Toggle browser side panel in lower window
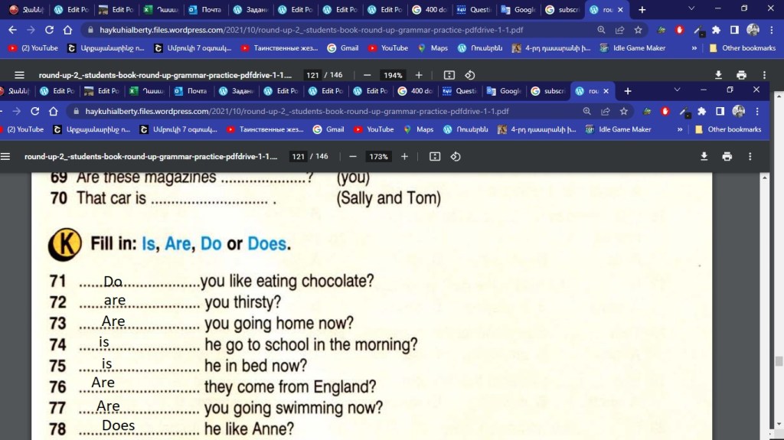Image resolution: width=784 pixels, height=440 pixels. click(x=720, y=111)
